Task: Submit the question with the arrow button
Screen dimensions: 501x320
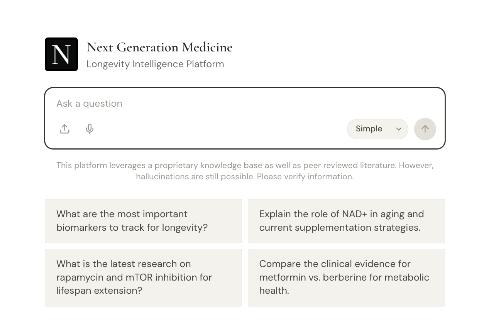Action: (425, 129)
